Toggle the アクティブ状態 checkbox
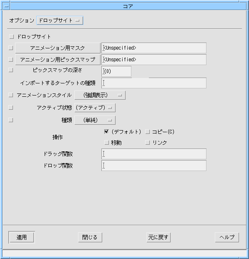The width and height of the screenshot is (249, 259). (11, 108)
